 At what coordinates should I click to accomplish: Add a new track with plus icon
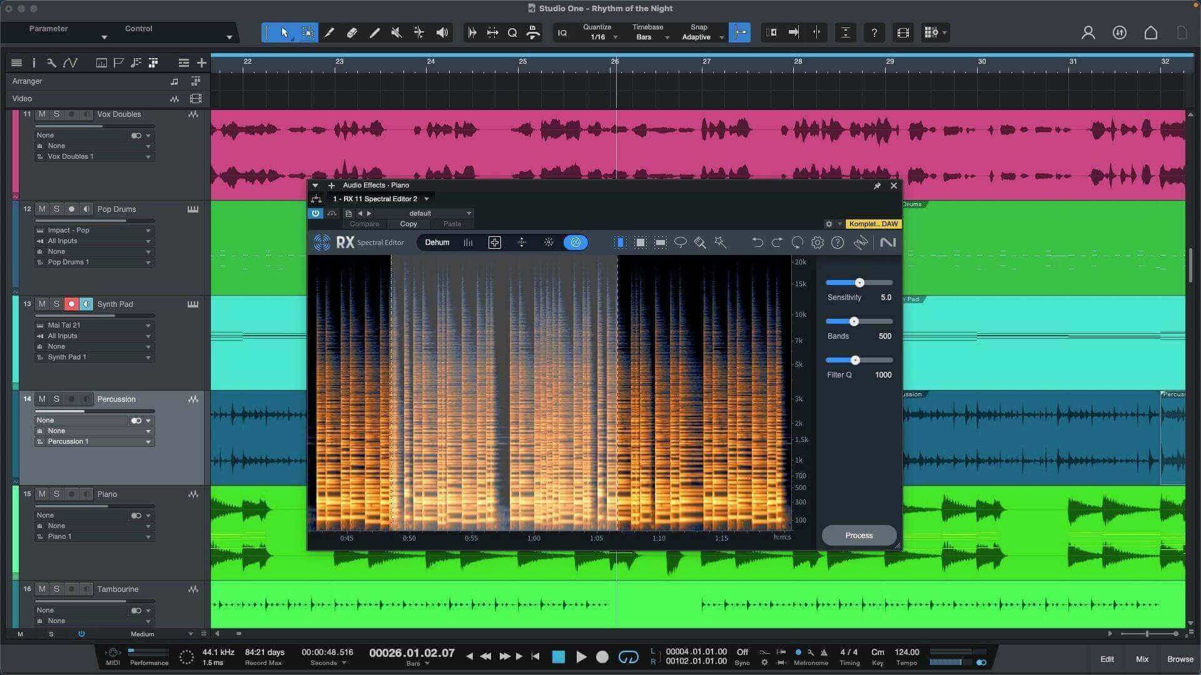pos(201,62)
